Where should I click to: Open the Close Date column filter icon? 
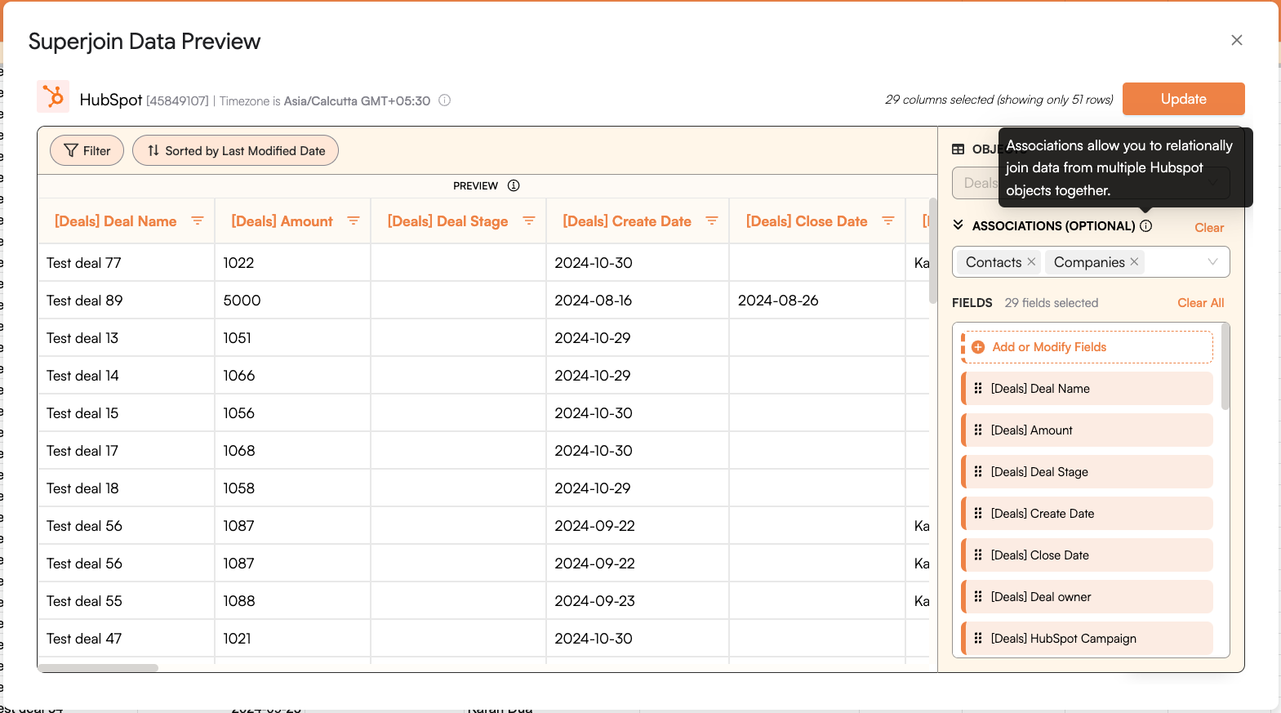(888, 221)
